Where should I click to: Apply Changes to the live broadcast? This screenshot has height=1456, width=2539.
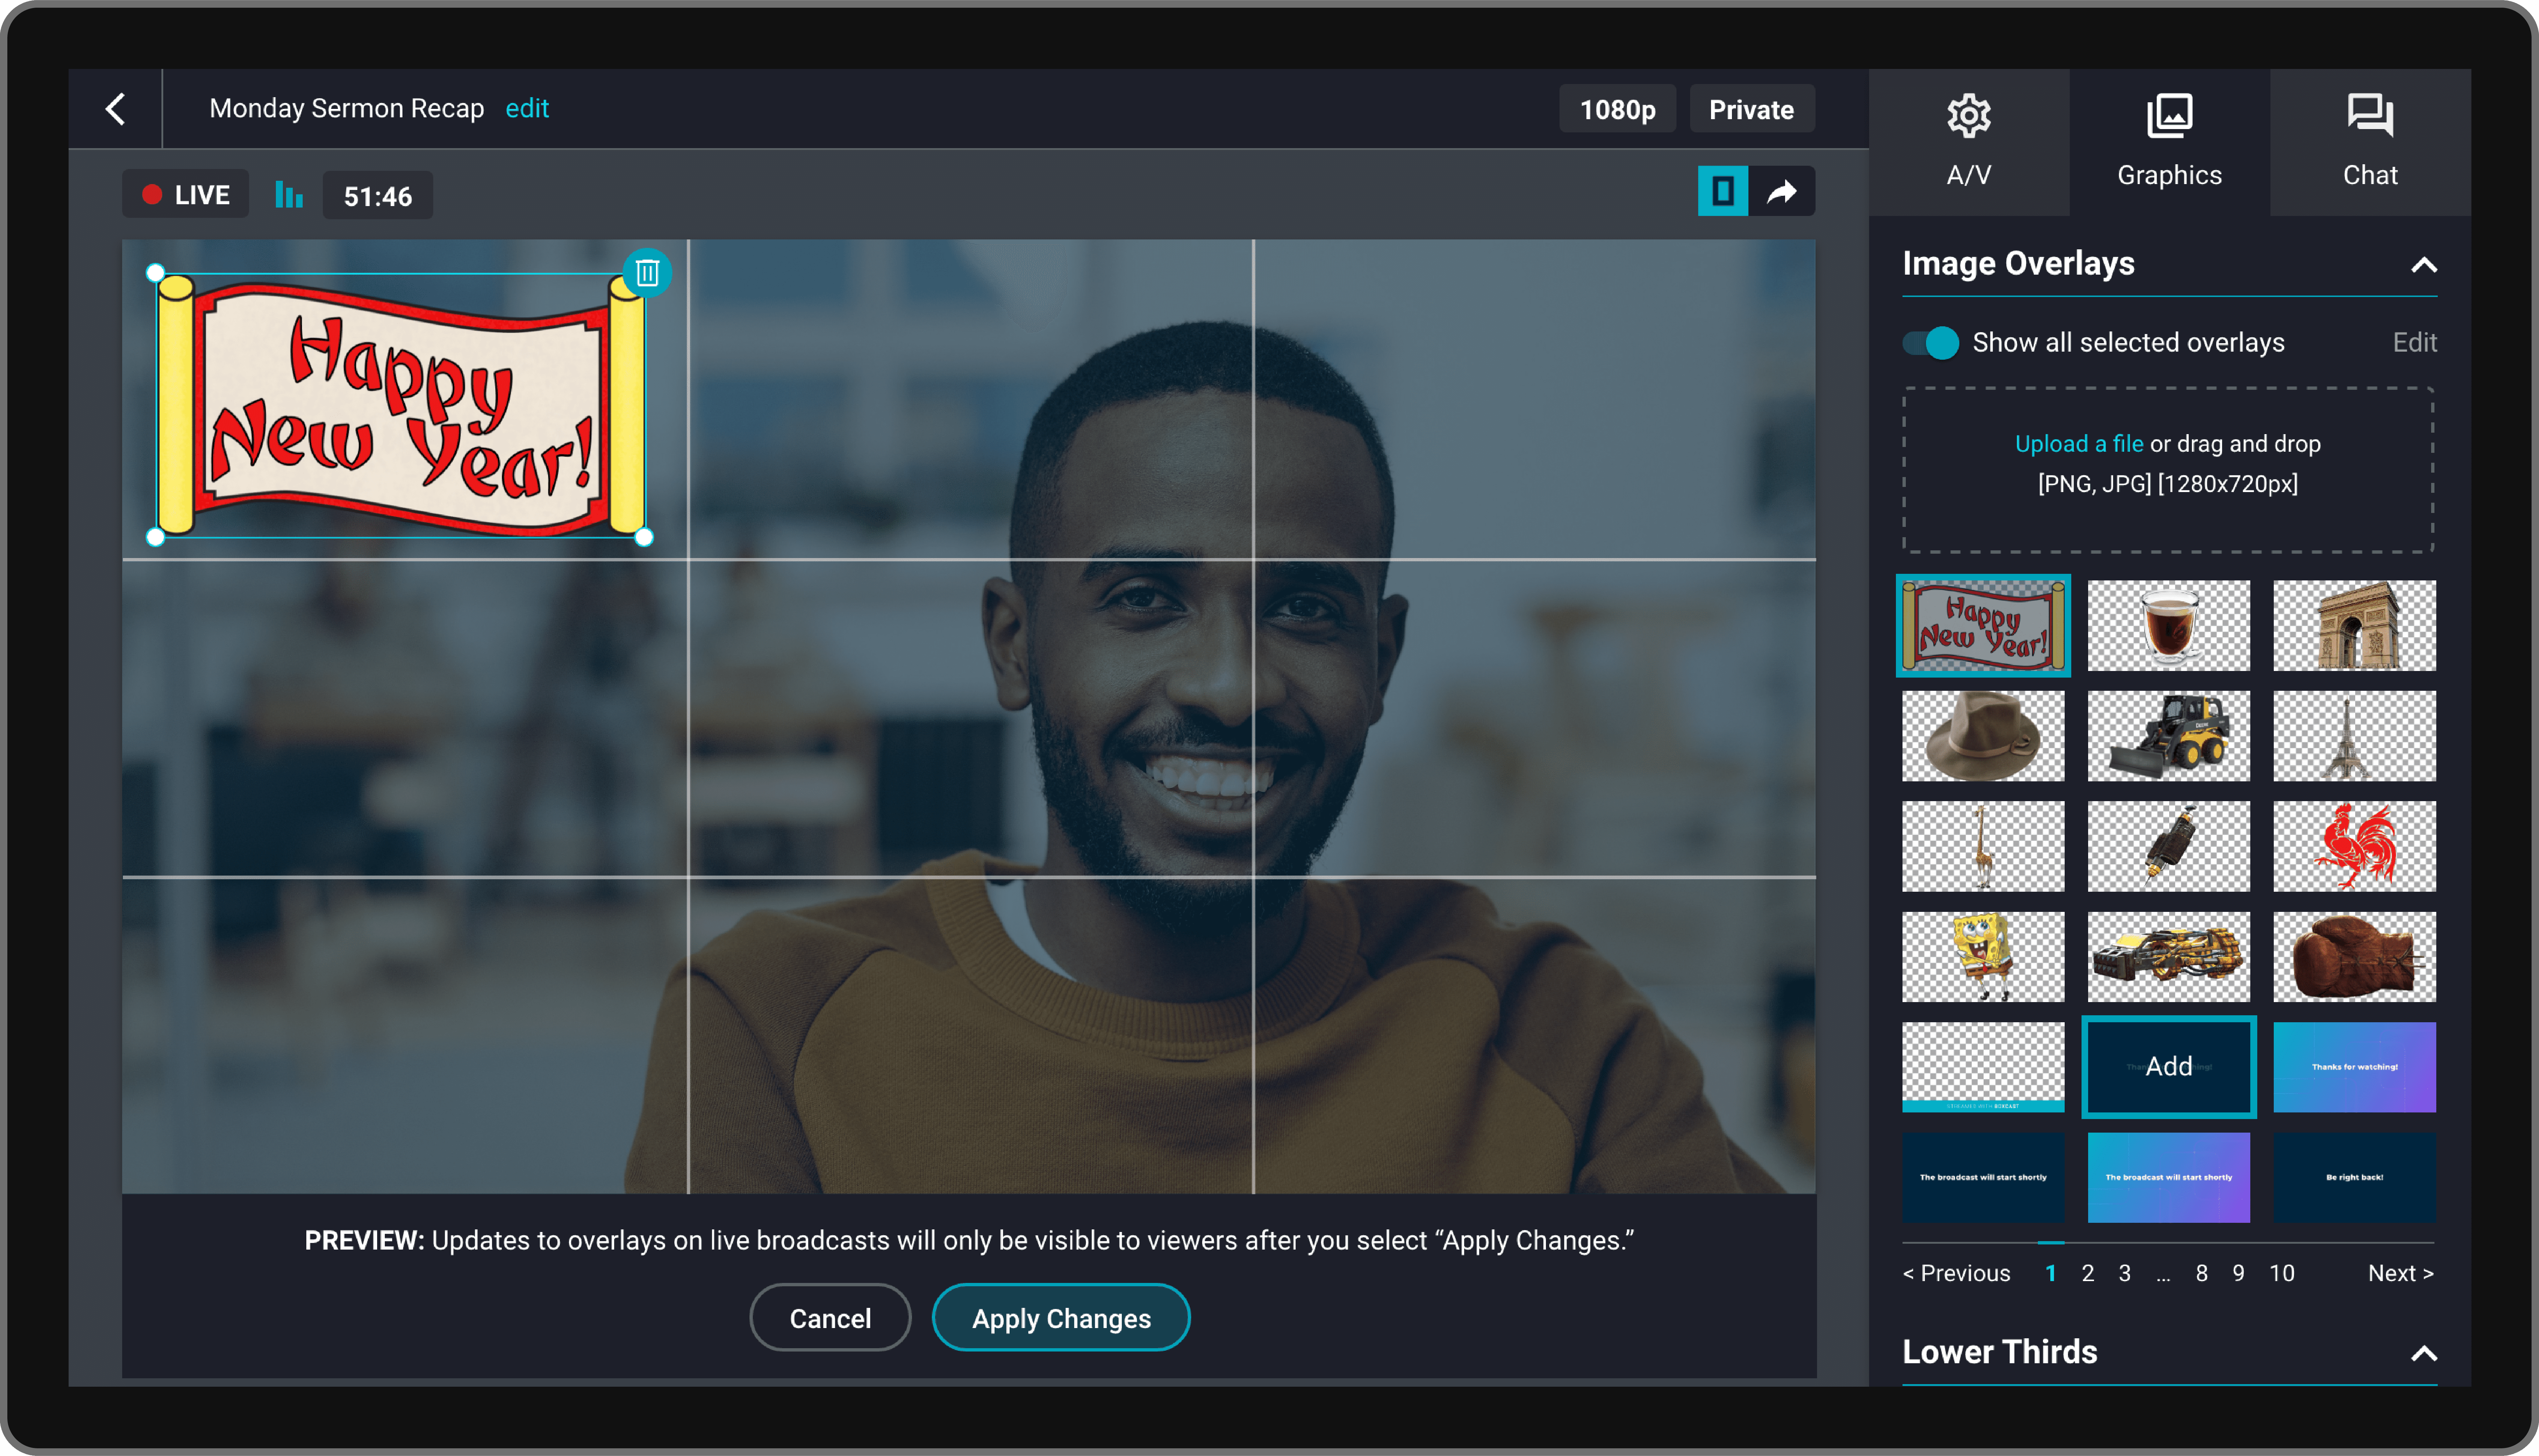click(1061, 1318)
